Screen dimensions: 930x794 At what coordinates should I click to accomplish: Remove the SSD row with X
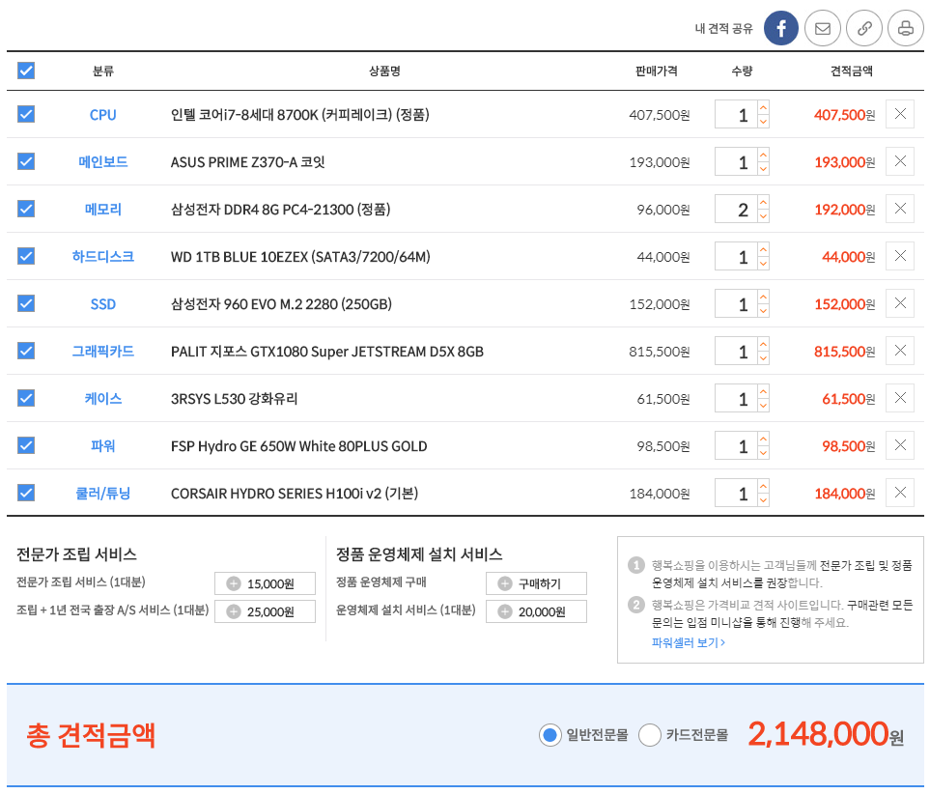click(900, 303)
